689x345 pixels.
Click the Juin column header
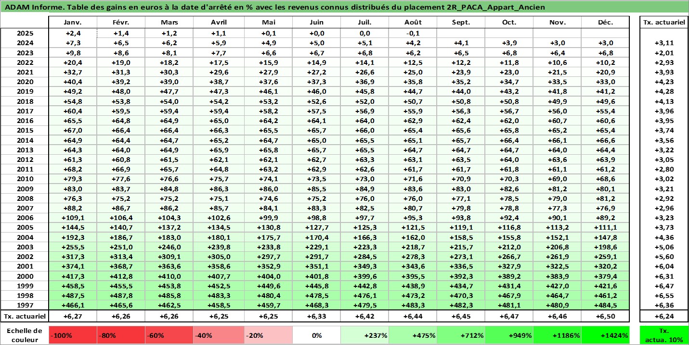pos(316,23)
